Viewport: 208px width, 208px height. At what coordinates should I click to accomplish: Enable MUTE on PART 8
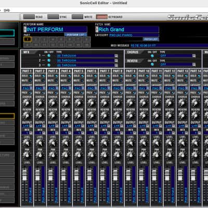click(x=121, y=81)
